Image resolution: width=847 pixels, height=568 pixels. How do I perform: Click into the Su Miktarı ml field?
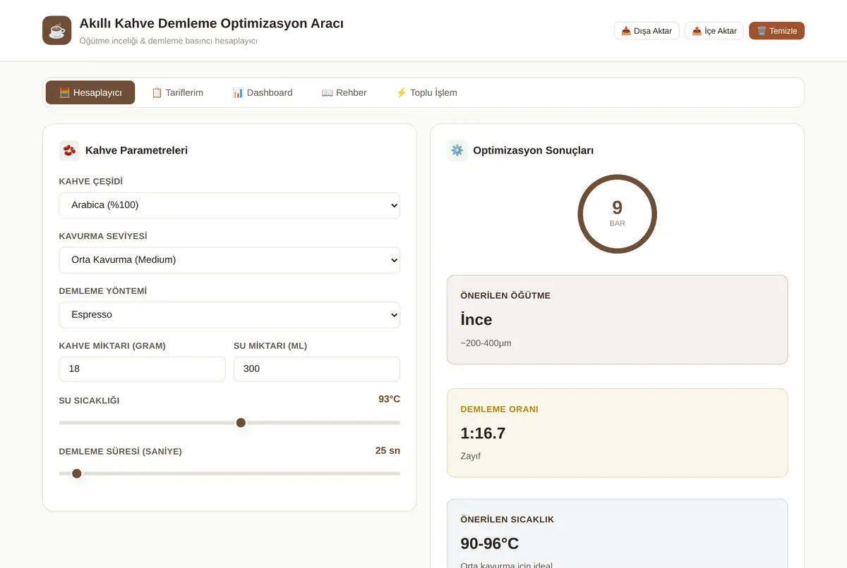pyautogui.click(x=317, y=369)
